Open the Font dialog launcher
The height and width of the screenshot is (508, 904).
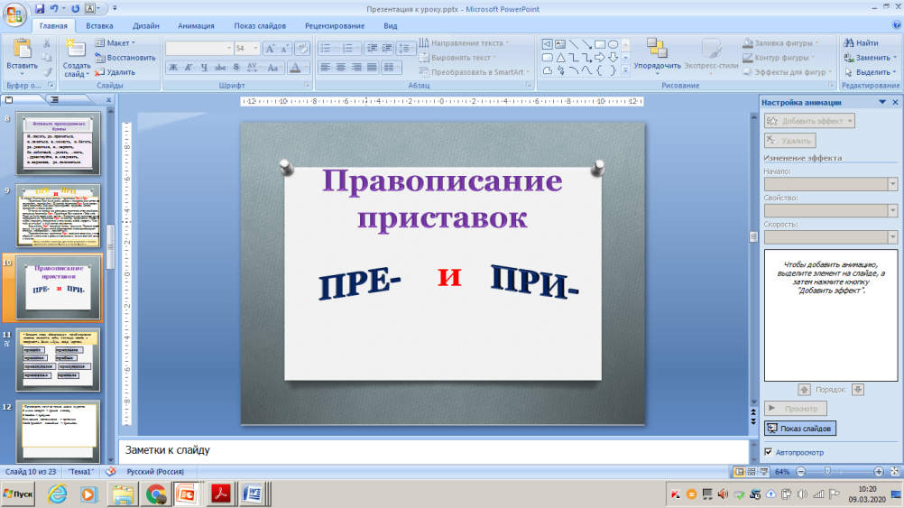coord(307,86)
